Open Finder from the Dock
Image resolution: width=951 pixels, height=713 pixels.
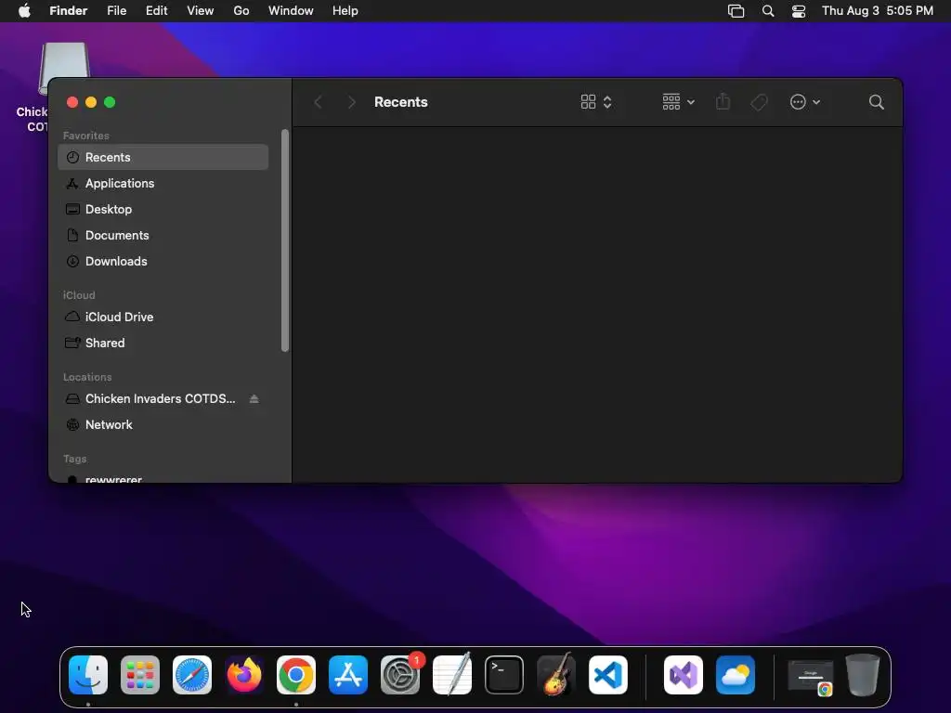point(88,675)
